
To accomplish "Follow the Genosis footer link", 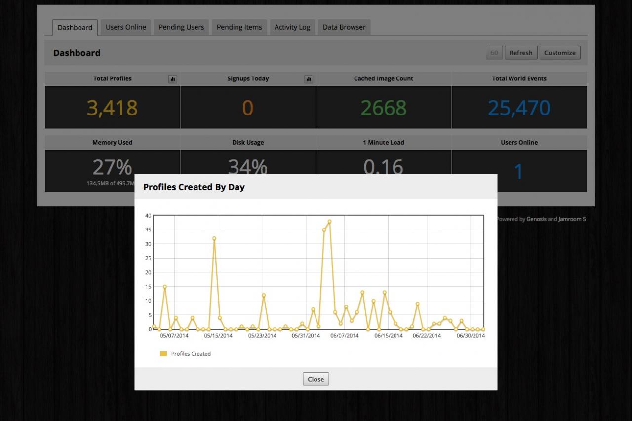I will tap(536, 219).
